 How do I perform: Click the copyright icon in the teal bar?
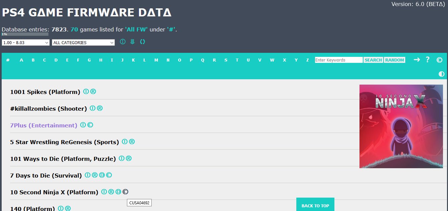coord(439,60)
